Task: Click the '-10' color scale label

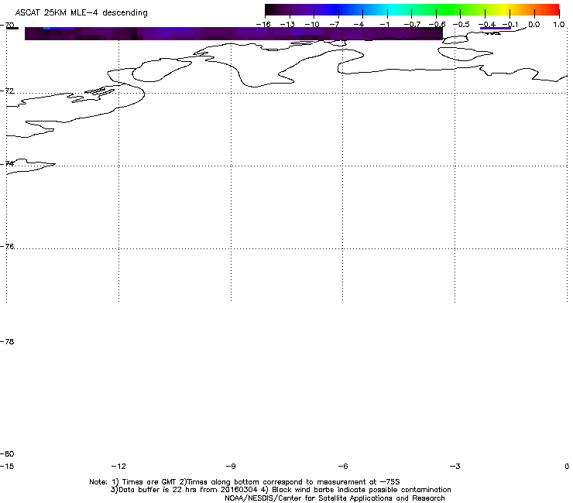Action: (x=312, y=25)
